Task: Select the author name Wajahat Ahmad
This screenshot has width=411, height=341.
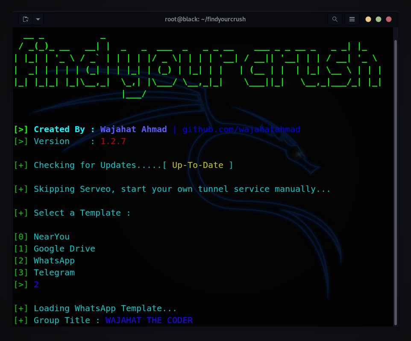Action: click(x=133, y=129)
